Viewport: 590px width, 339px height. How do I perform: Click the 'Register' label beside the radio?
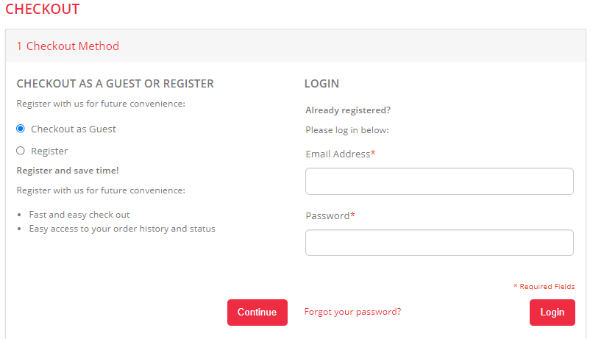tap(49, 151)
